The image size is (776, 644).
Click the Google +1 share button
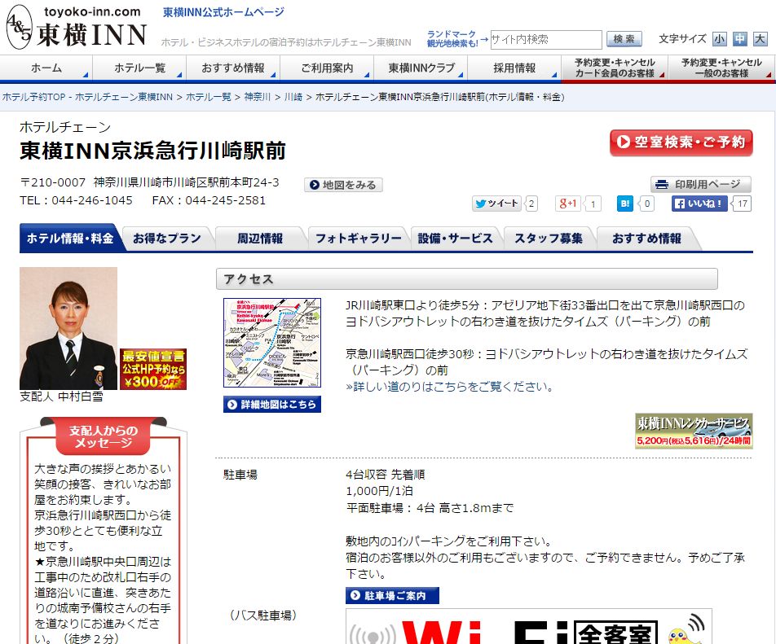(567, 204)
